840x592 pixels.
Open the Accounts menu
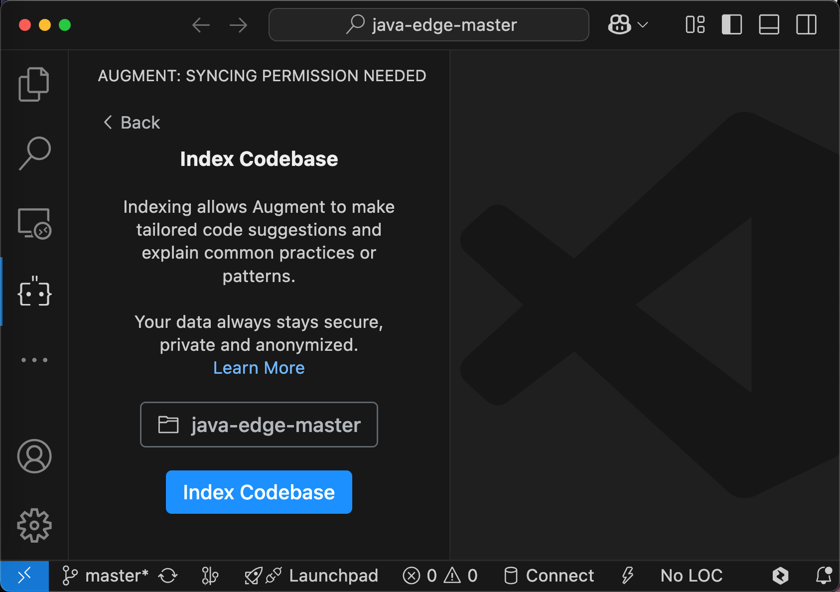[34, 456]
